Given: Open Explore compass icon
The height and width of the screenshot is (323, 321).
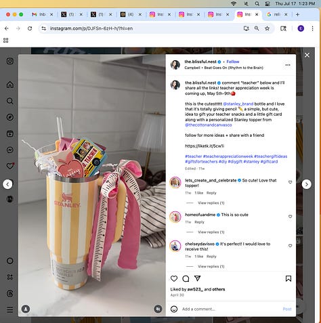Looking at the screenshot, I should [10, 117].
